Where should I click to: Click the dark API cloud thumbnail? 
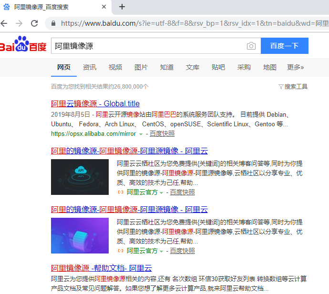(80, 177)
